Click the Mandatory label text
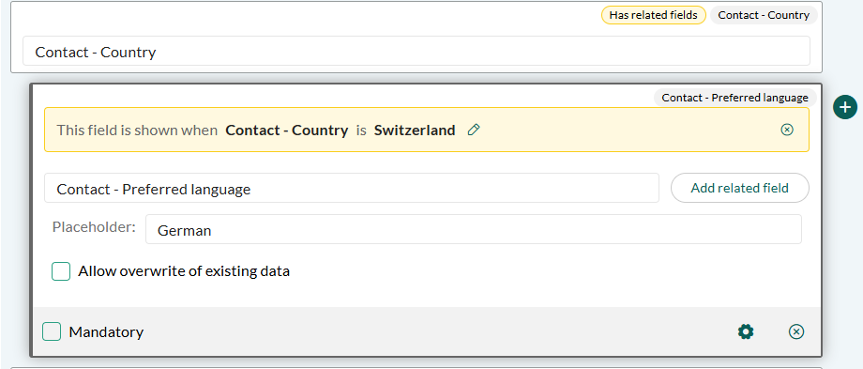Screen dimensions: 863x369 [x=106, y=332]
